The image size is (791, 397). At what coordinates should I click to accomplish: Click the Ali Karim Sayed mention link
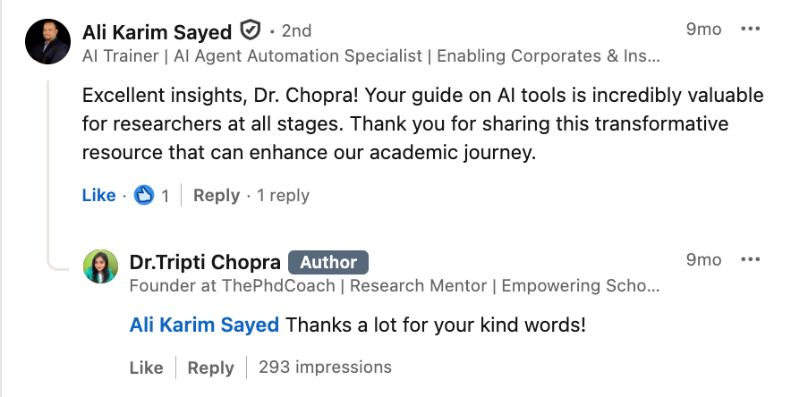(204, 325)
